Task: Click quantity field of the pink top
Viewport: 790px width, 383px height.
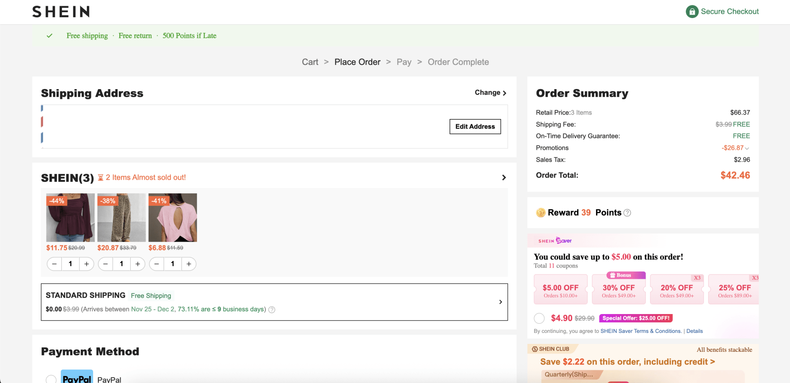Action: [x=172, y=264]
